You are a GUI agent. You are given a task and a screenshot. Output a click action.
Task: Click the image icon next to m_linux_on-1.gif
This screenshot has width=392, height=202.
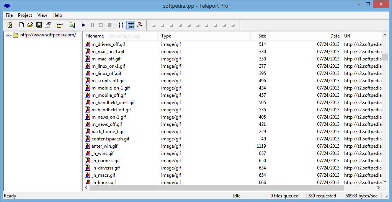87,66
